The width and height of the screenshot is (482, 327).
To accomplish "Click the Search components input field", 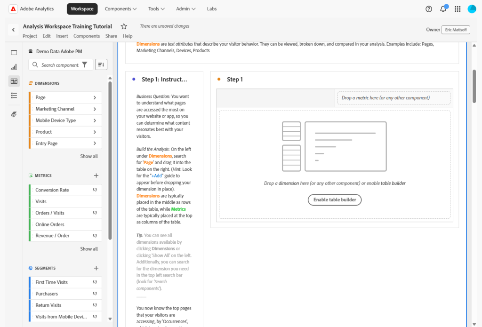I will coord(59,65).
